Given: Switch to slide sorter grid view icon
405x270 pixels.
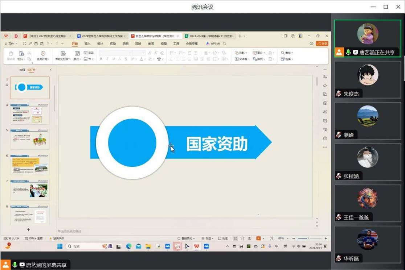Looking at the screenshot, I should (242, 238).
